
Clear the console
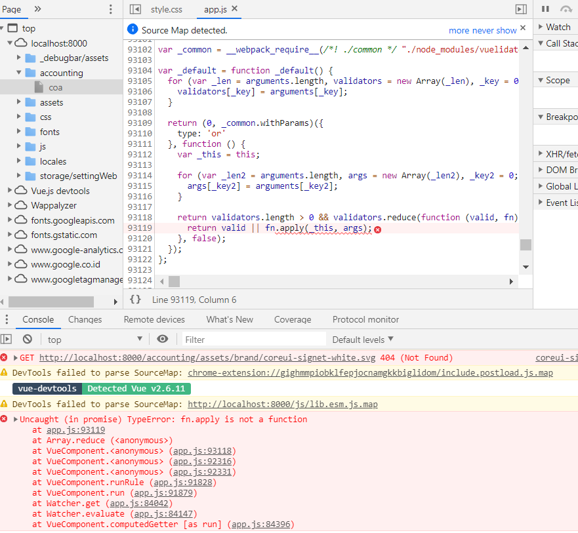[x=28, y=339]
